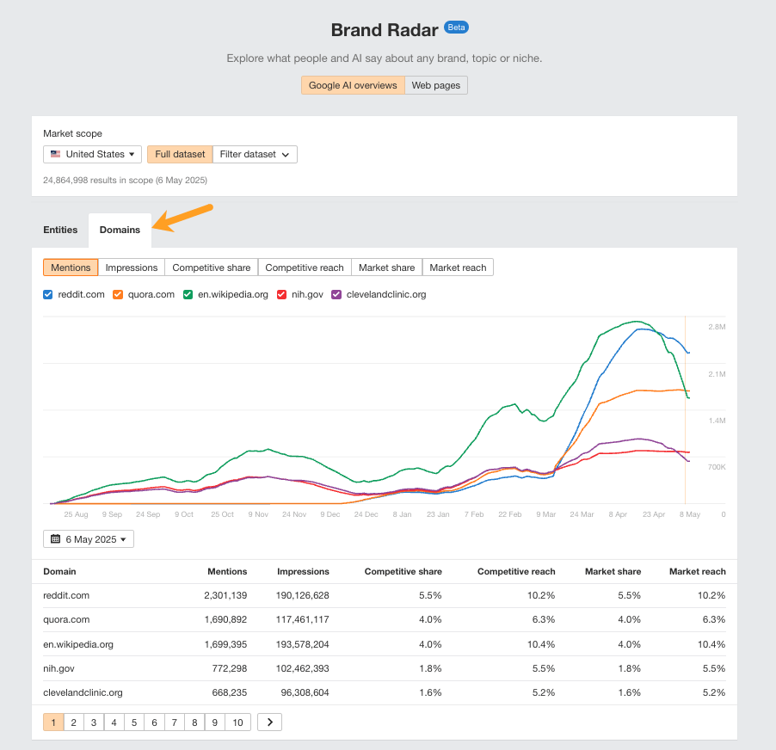Open the en.wikipedia.org table row link
Viewport: 776px width, 750px height.
tap(80, 644)
